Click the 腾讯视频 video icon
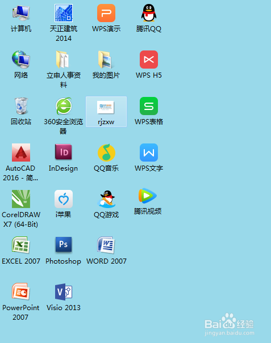Image resolution: width=271 pixels, height=343 pixels. 148,196
